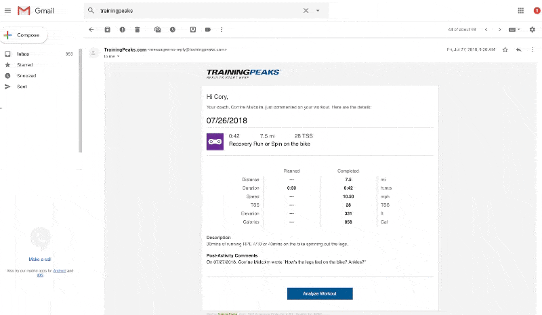Click the '28 TSS' workout summary
542x315 pixels.
pos(304,136)
